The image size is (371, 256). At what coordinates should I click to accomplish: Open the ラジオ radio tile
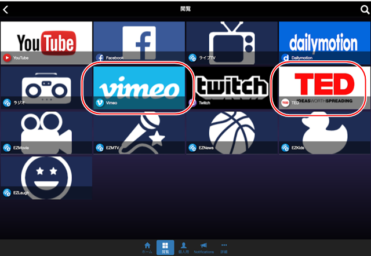[x=46, y=87]
